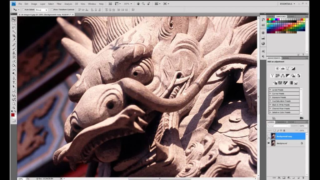The height and width of the screenshot is (180, 320).
Task: Toggle lock transparent pixels in Layers
Action: point(274,130)
